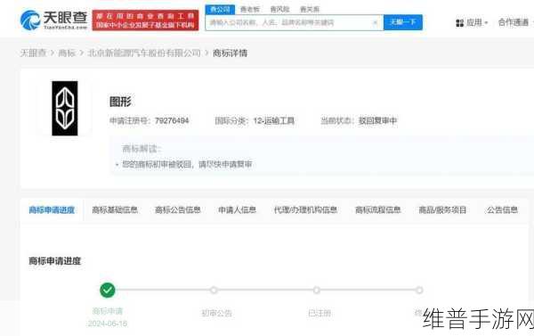Open the 商标流程信息 tab
The width and height of the screenshot is (534, 336).
378,210
